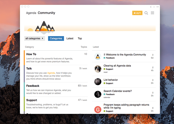174x124 pixels.
Task: Open the three-dots window menu
Action: click(x=158, y=7)
